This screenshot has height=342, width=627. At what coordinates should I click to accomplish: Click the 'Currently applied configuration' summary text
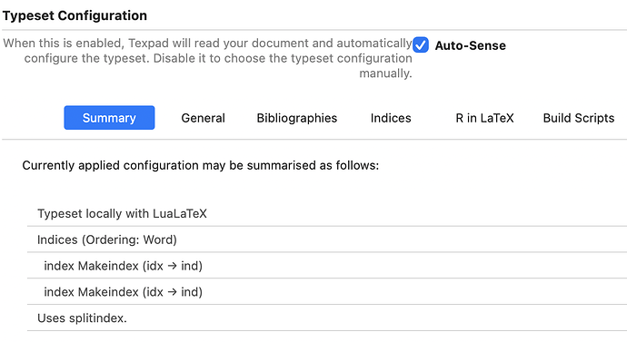(x=200, y=165)
